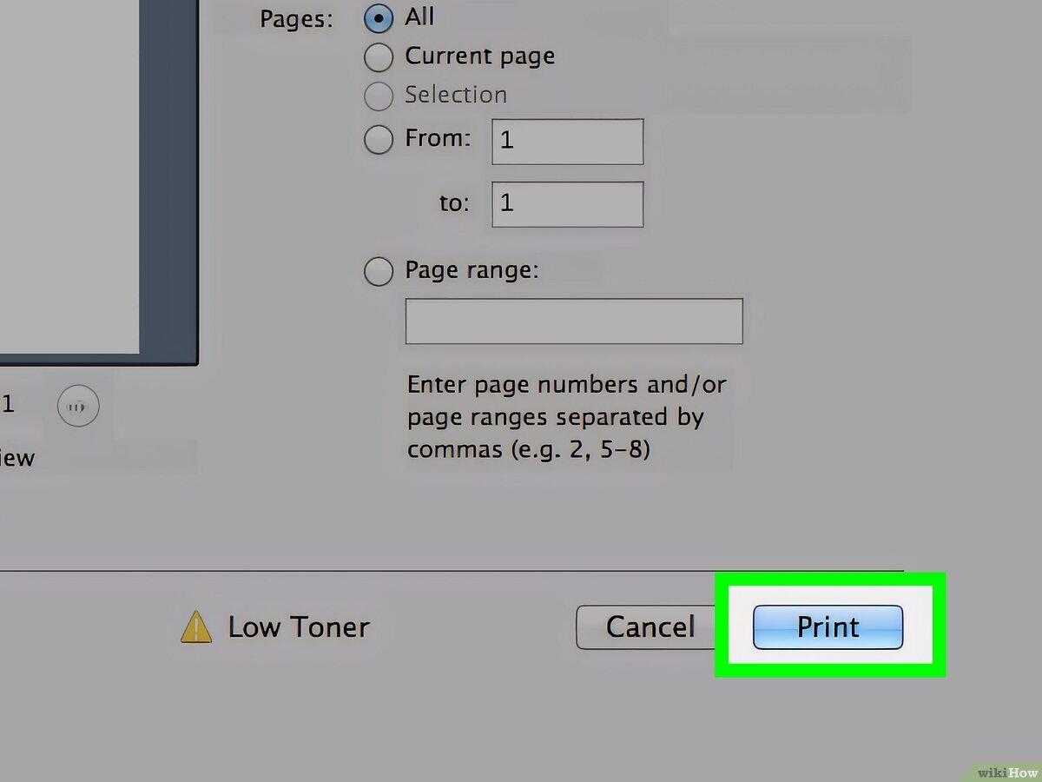This screenshot has height=782, width=1042.
Task: Click the circular page-spread icon below the preview
Action: pyautogui.click(x=78, y=405)
